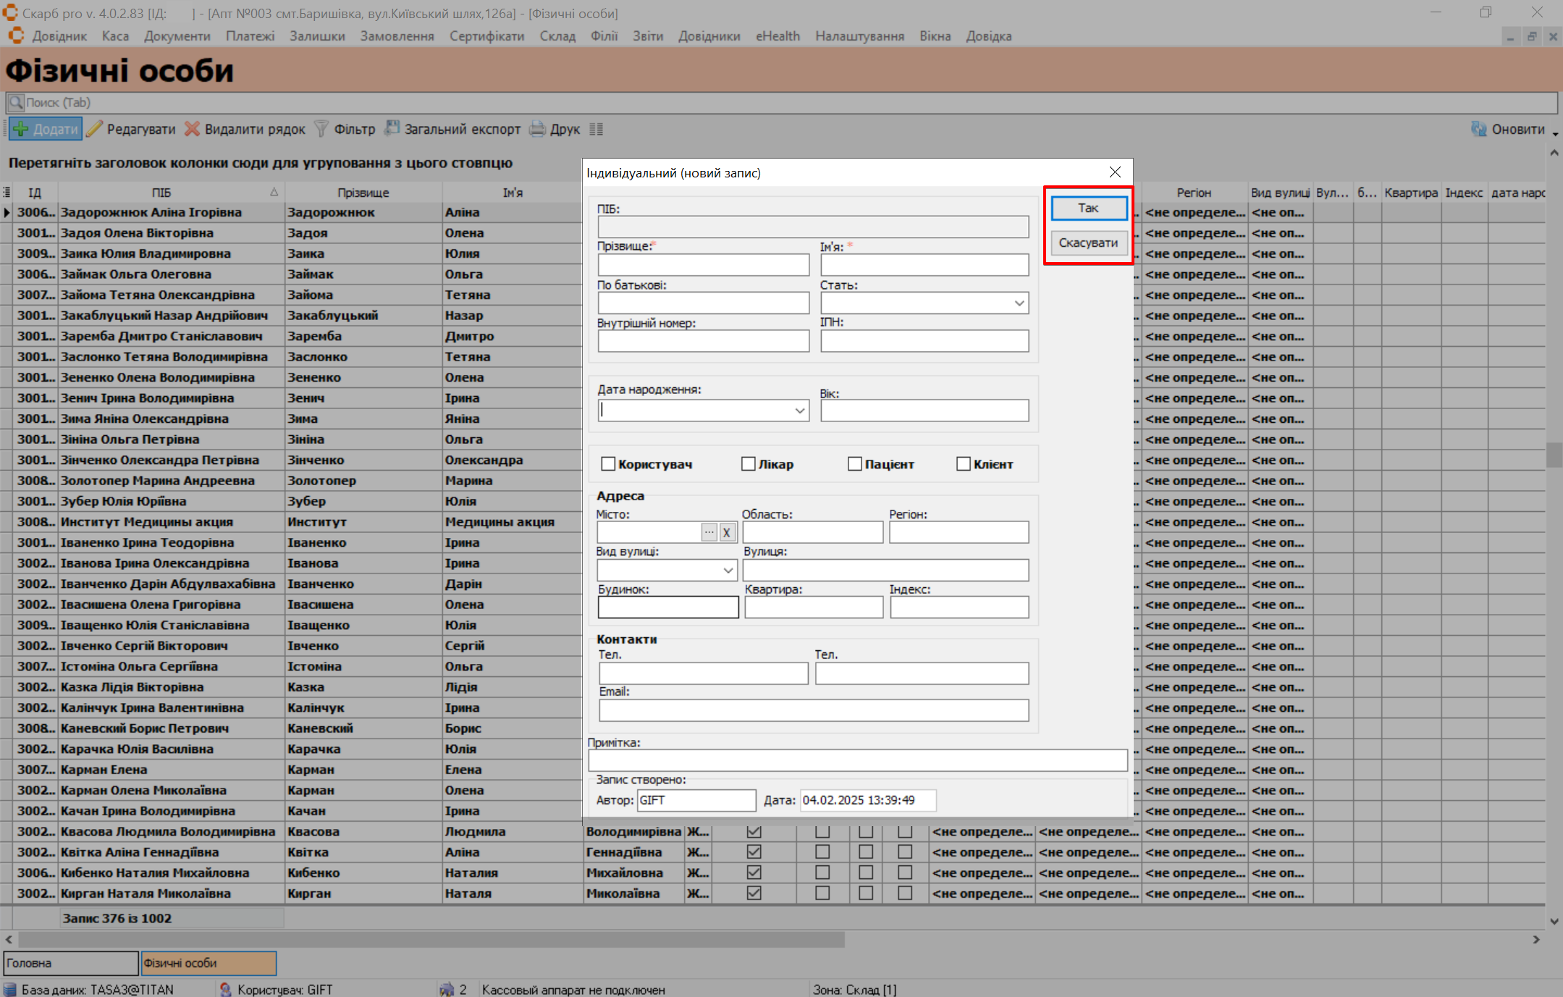Click the Прізвище input field
This screenshot has height=997, width=1563.
pyautogui.click(x=703, y=265)
